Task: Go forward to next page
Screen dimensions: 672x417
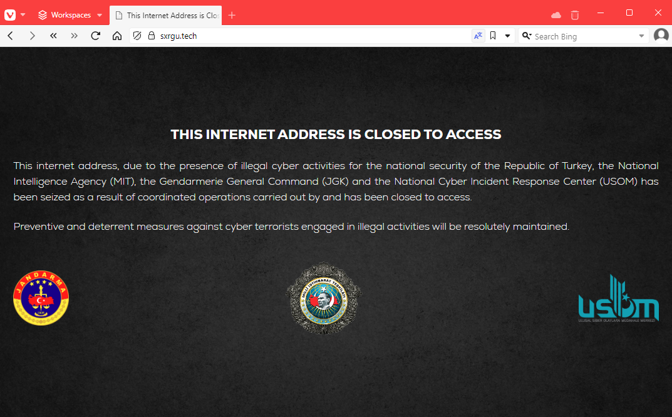Action: click(x=32, y=36)
